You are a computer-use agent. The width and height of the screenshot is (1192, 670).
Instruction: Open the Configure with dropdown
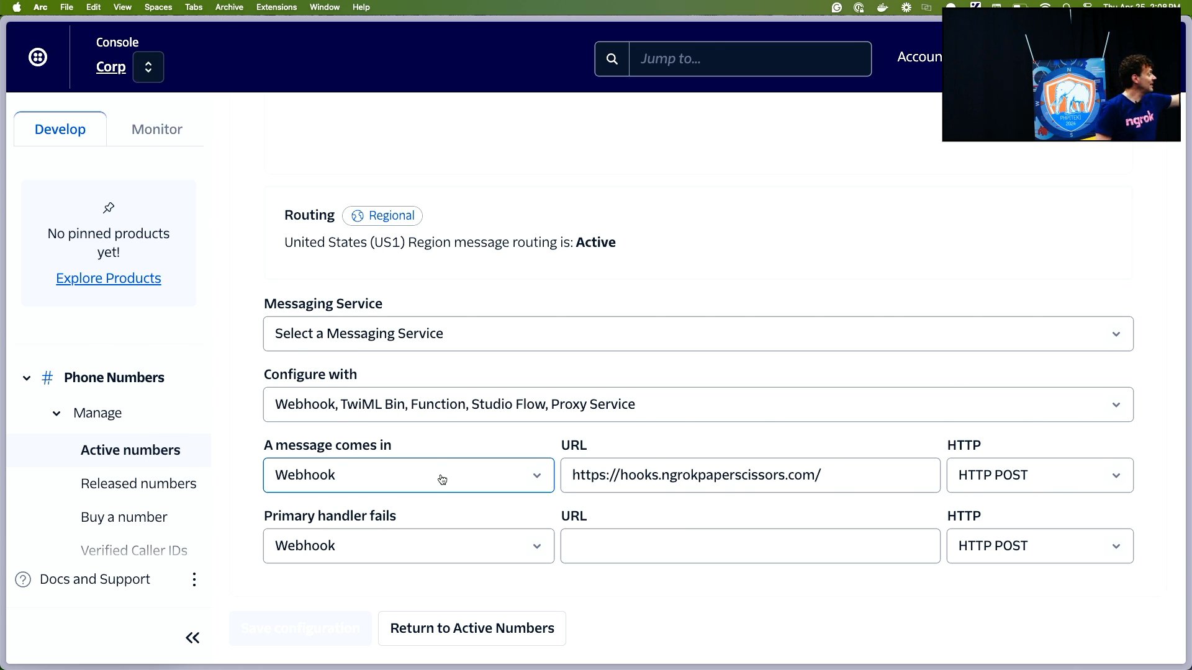click(698, 404)
